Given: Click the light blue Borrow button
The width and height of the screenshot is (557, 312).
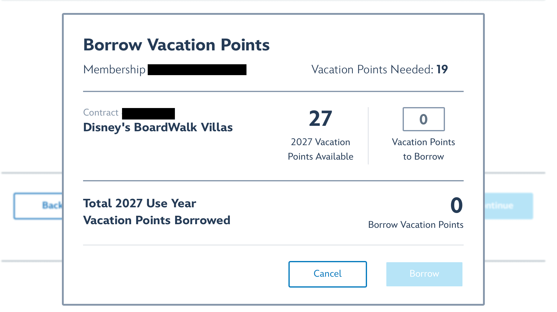Looking at the screenshot, I should [x=424, y=274].
